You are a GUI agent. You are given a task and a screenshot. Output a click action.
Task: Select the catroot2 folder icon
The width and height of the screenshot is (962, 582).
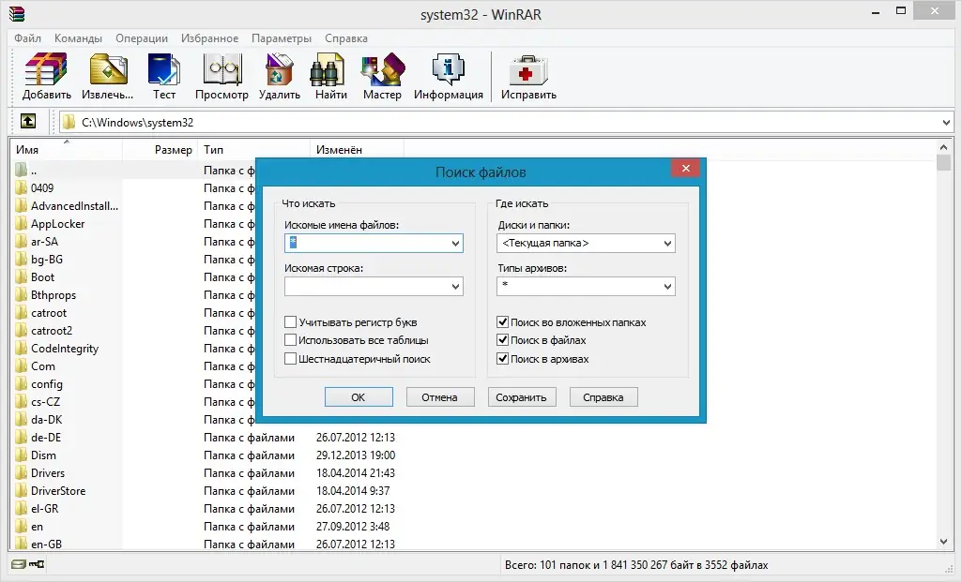(x=22, y=330)
